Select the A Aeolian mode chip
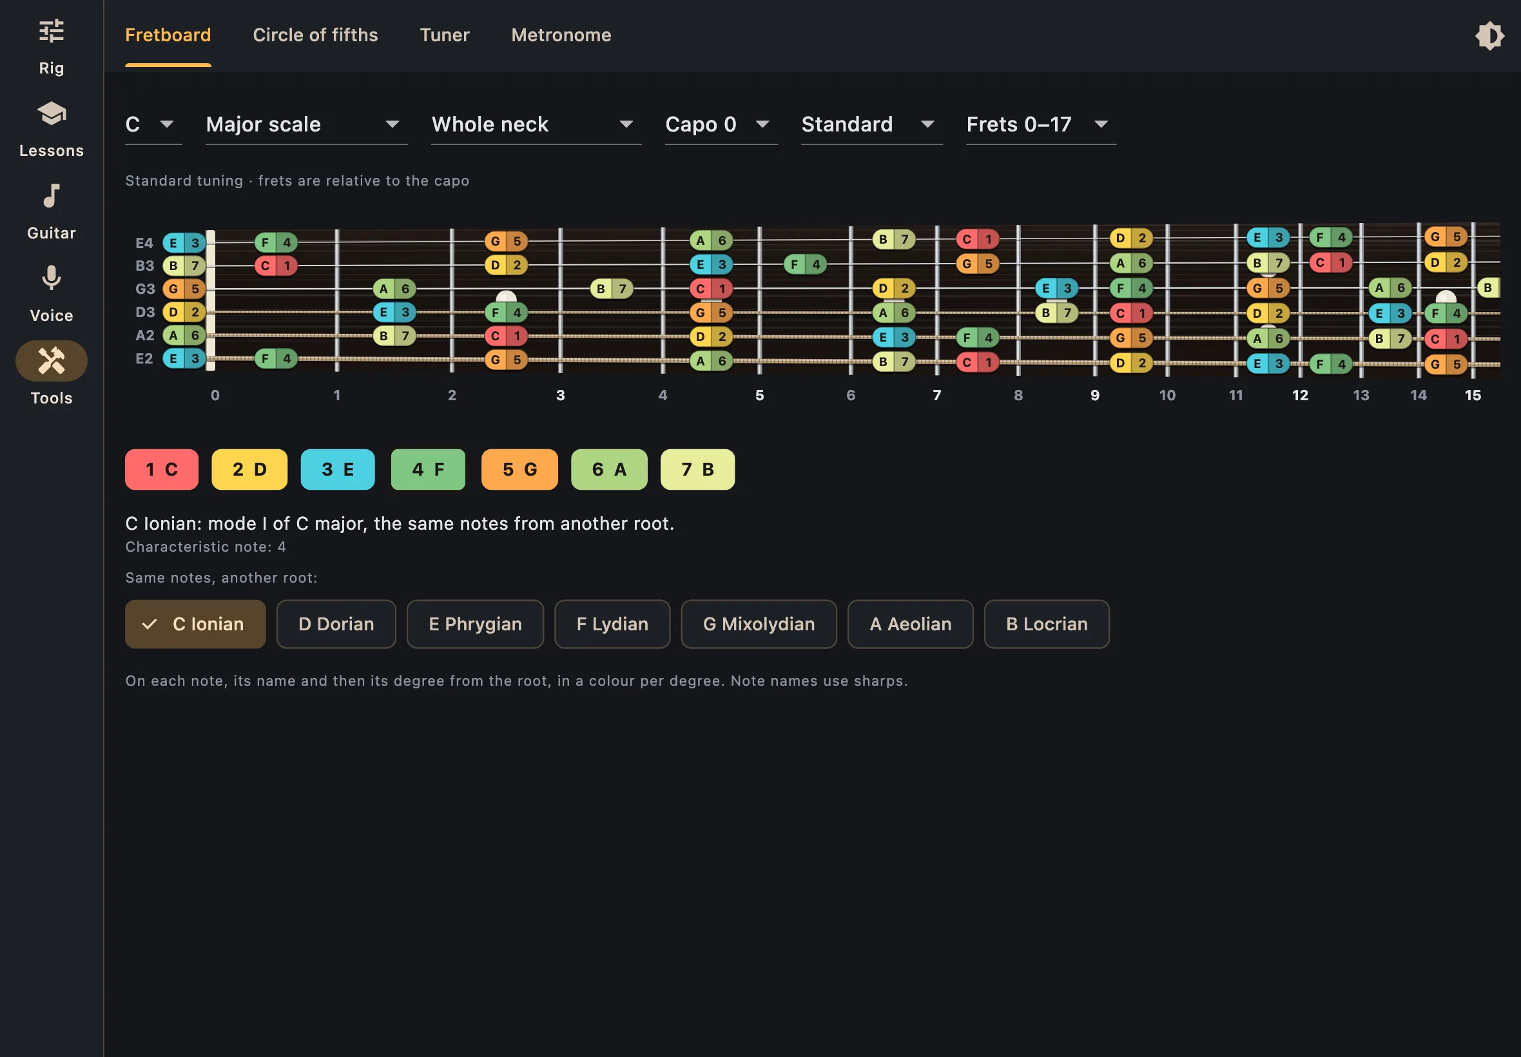1521x1057 pixels. [x=911, y=624]
